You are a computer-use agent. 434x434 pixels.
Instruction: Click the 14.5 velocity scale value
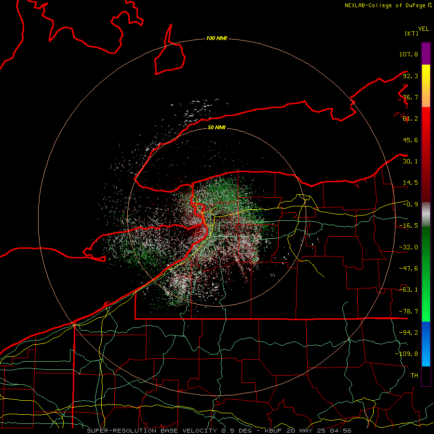point(410,183)
